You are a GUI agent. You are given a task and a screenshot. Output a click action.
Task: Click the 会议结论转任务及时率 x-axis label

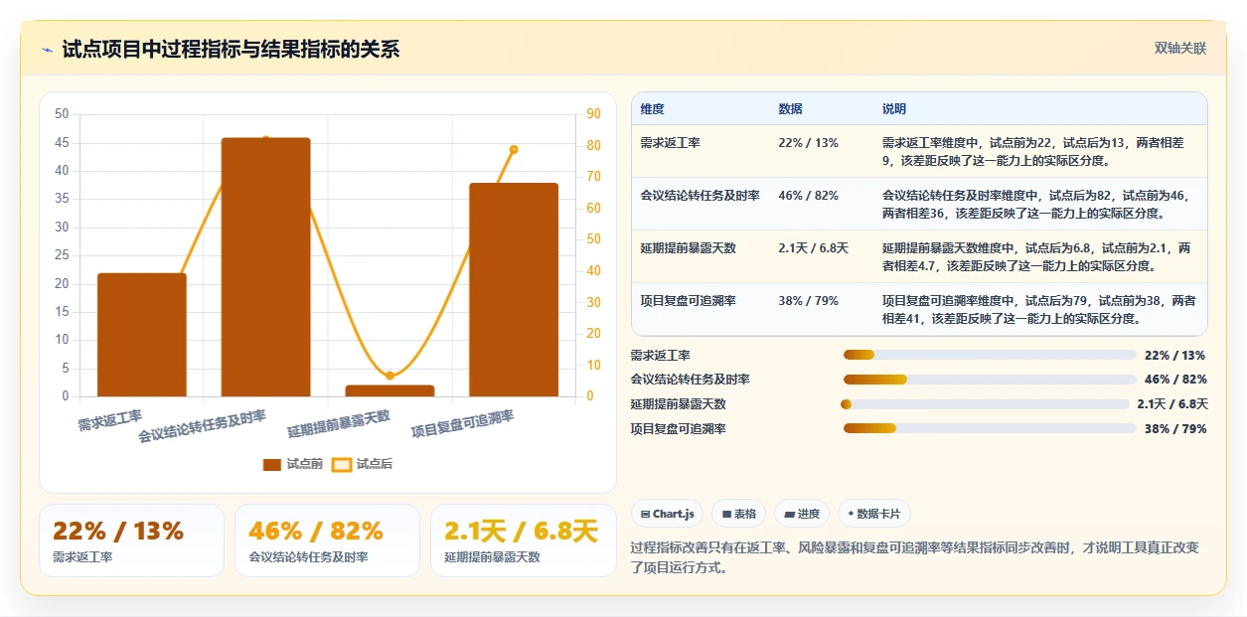tap(203, 426)
